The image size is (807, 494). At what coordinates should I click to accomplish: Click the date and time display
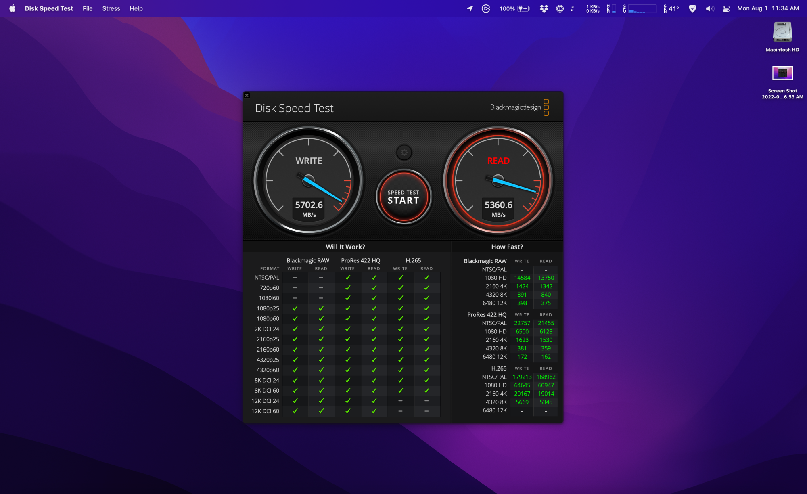tap(768, 8)
